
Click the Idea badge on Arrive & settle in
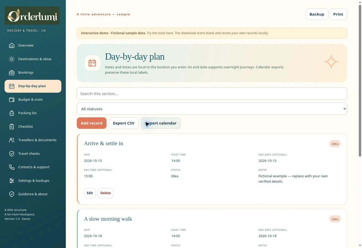(x=335, y=144)
